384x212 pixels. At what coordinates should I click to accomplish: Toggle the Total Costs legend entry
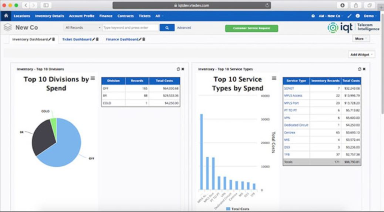238,209
